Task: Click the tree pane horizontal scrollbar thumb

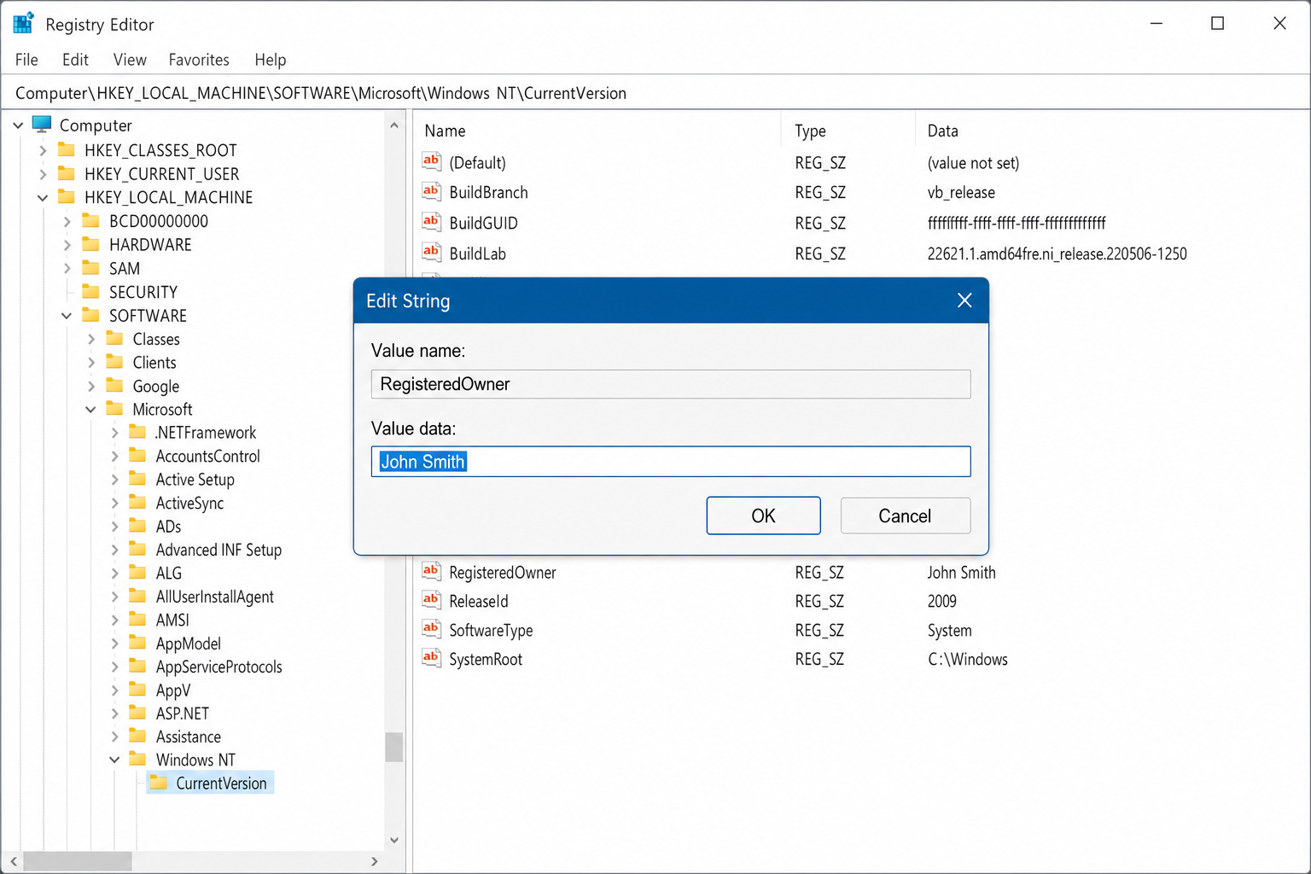Action: click(77, 861)
